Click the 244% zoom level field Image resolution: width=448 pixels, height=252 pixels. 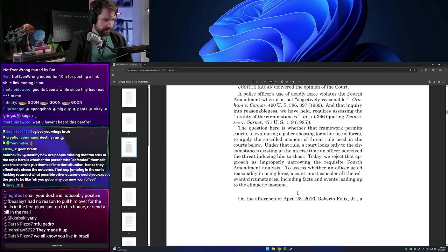click(270, 82)
